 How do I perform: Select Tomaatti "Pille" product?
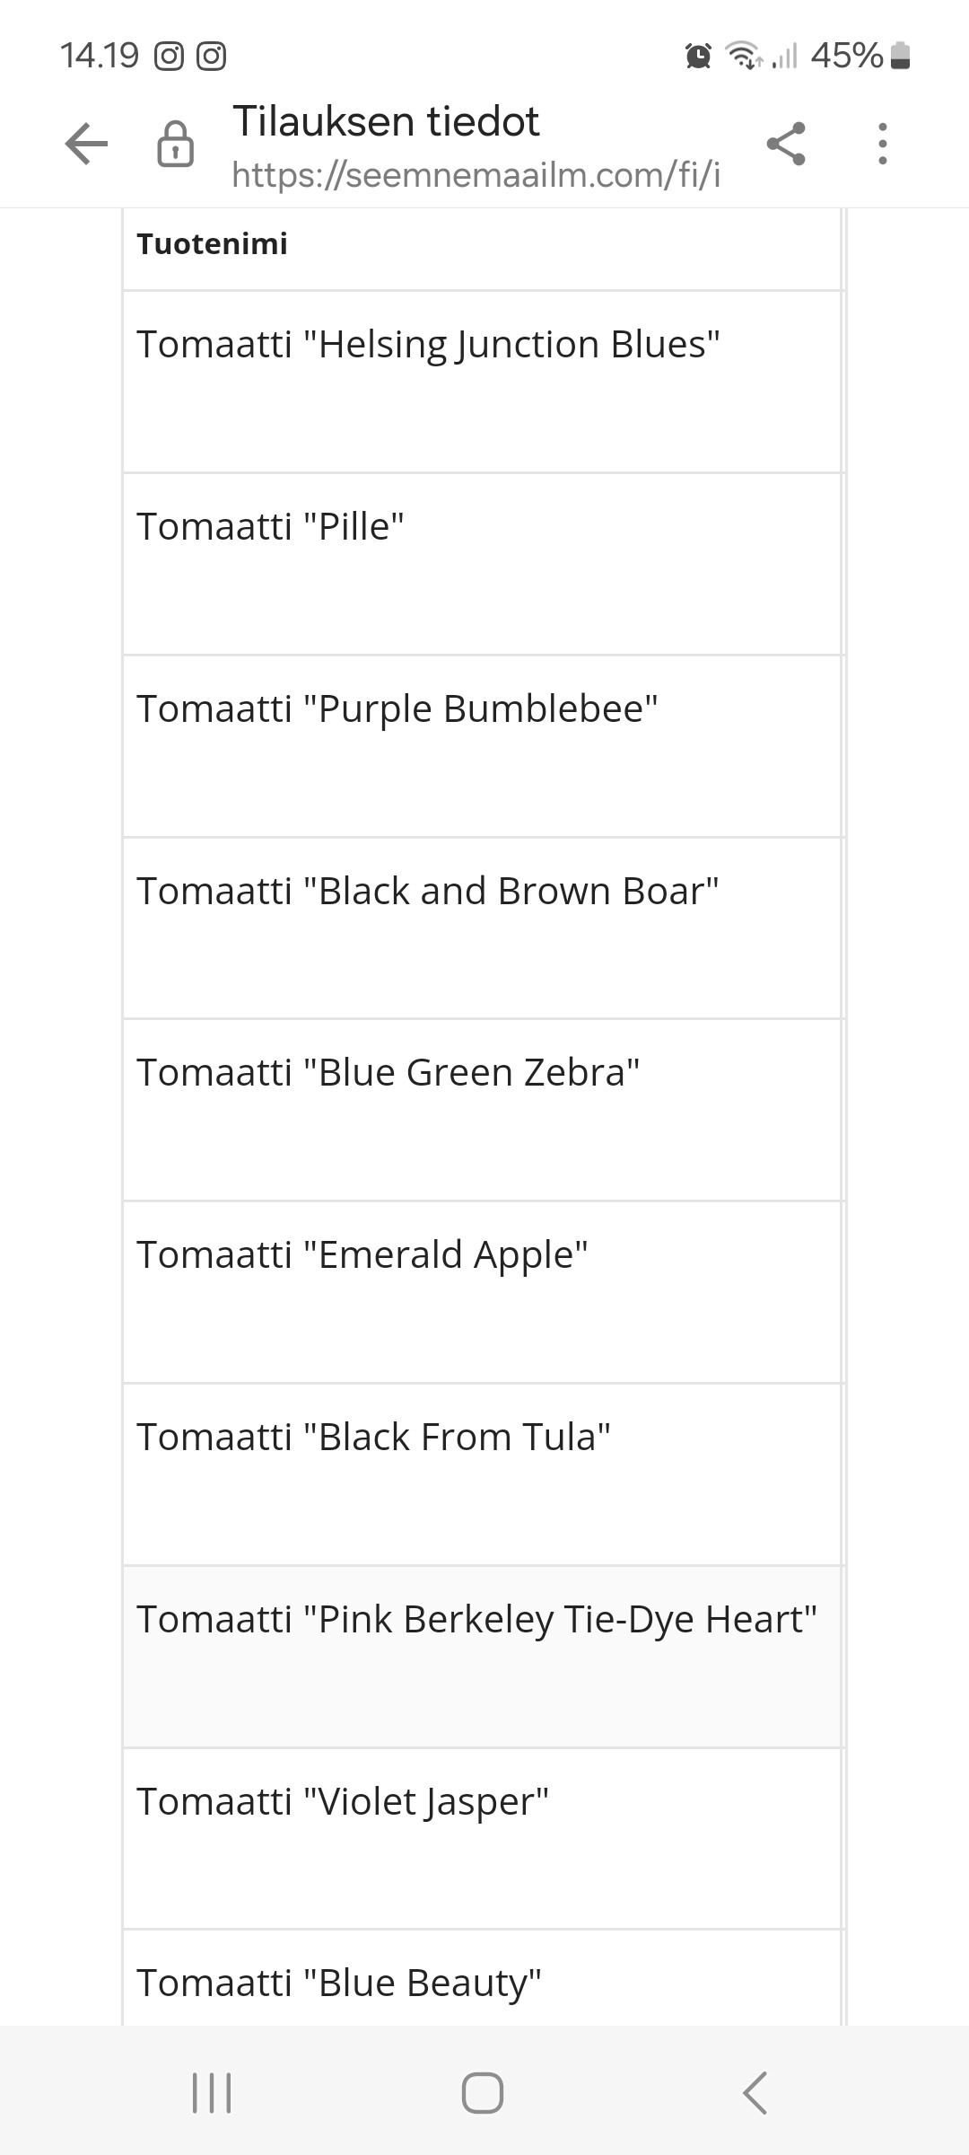pos(270,527)
